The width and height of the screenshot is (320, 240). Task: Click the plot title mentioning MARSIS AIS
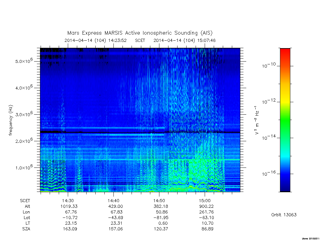[x=140, y=33]
